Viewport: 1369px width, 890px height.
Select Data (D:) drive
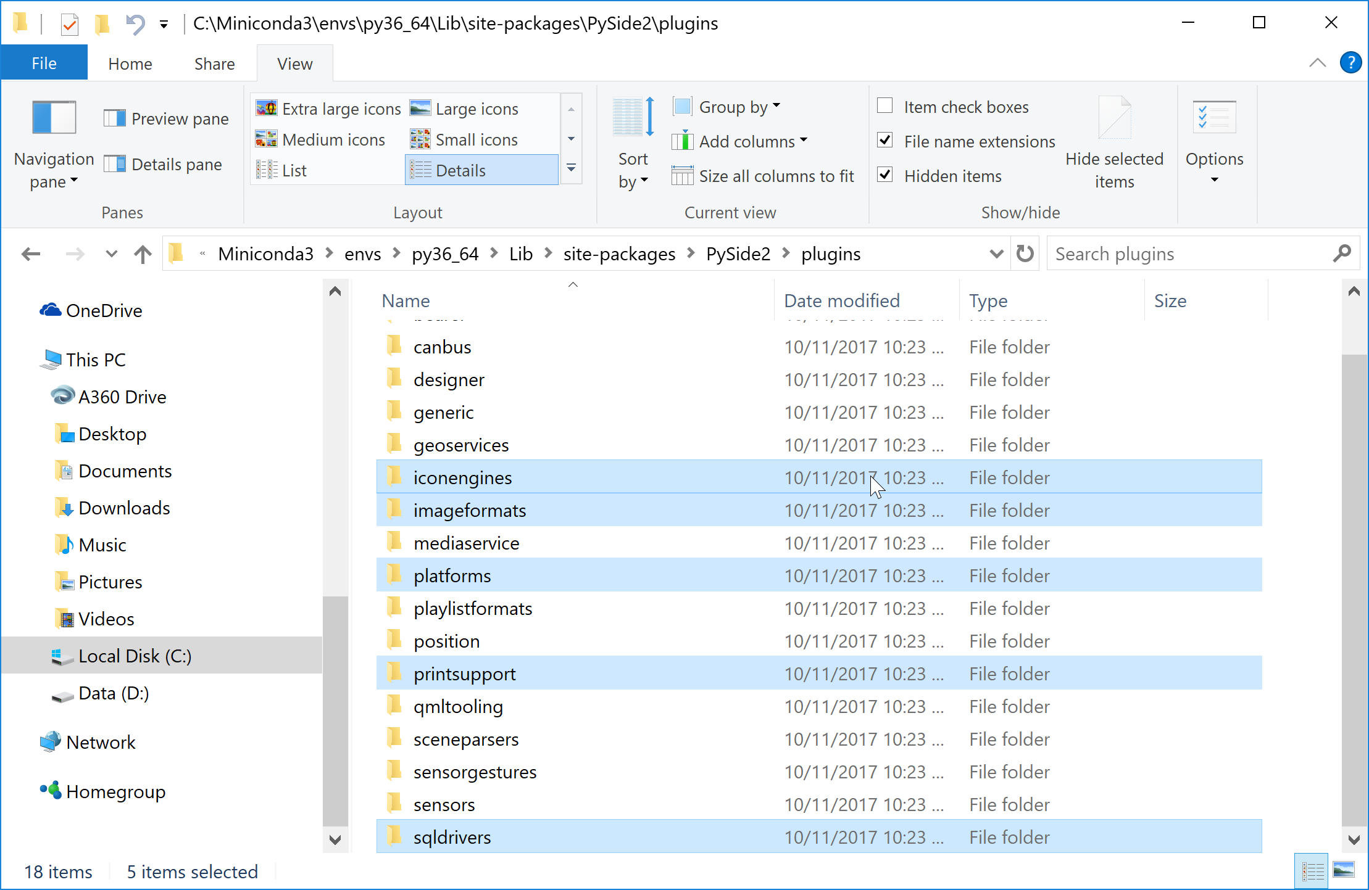[100, 693]
